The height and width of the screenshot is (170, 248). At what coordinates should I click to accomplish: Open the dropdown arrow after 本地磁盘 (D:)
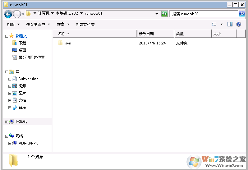pos(81,13)
